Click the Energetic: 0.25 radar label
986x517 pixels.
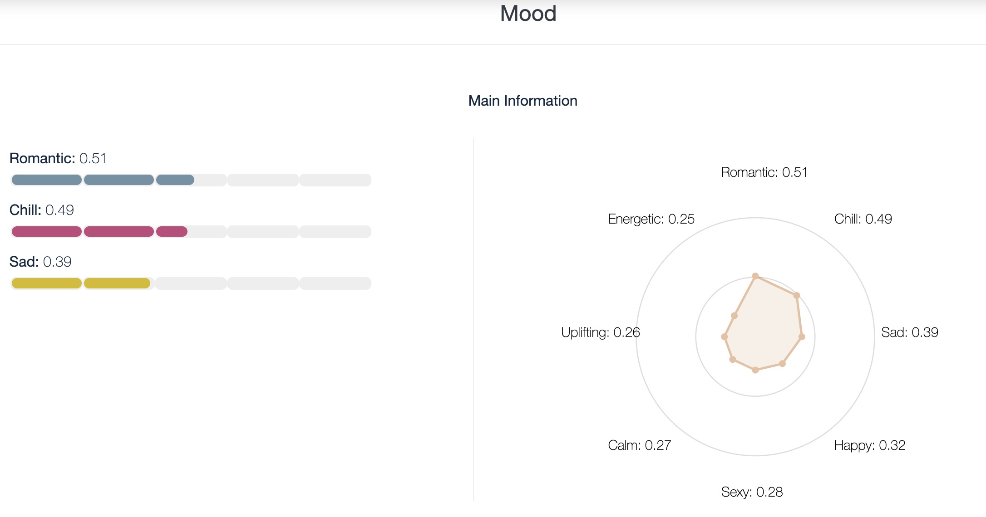point(651,219)
